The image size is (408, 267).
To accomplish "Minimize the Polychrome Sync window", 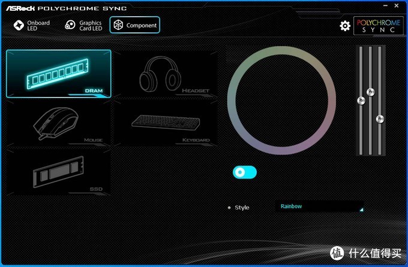I will click(x=386, y=5).
